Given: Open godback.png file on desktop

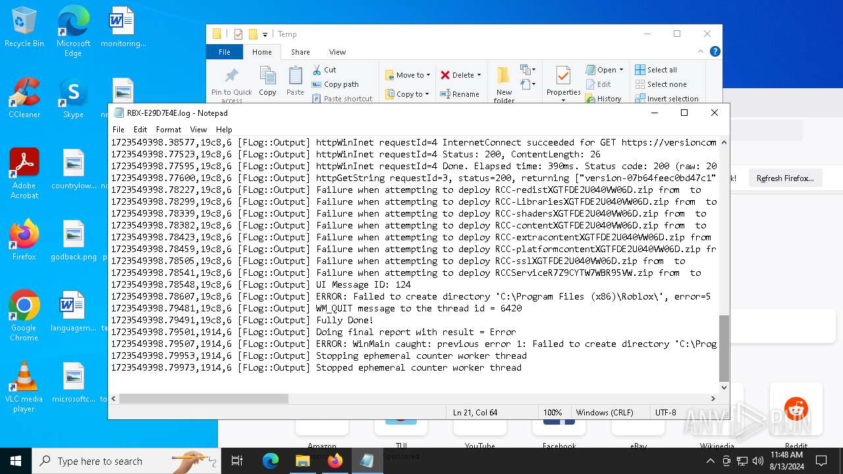Looking at the screenshot, I should click(73, 240).
